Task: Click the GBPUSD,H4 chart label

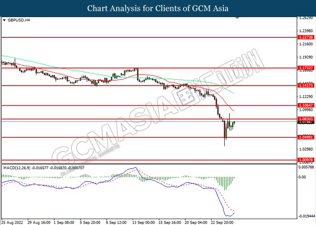Action: 19,20
